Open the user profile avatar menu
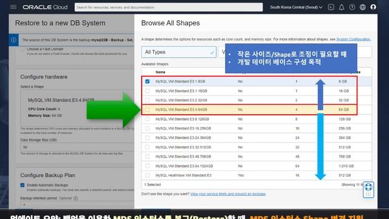This screenshot has height=219, width=389. coord(373,7)
